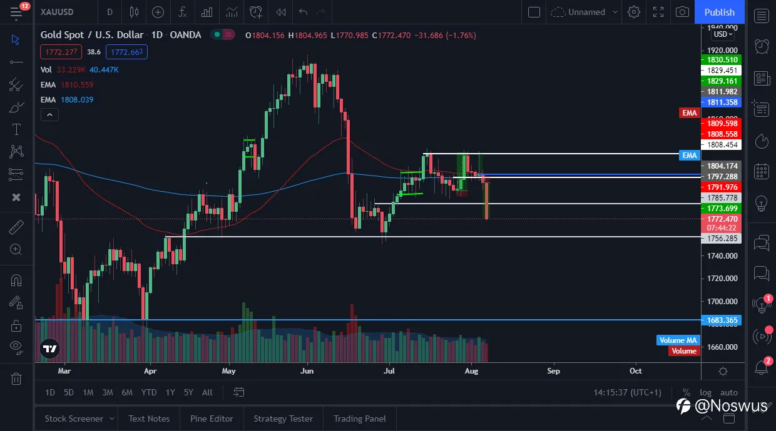Open the economic calendar icon
776x431 pixels.
coord(762,171)
